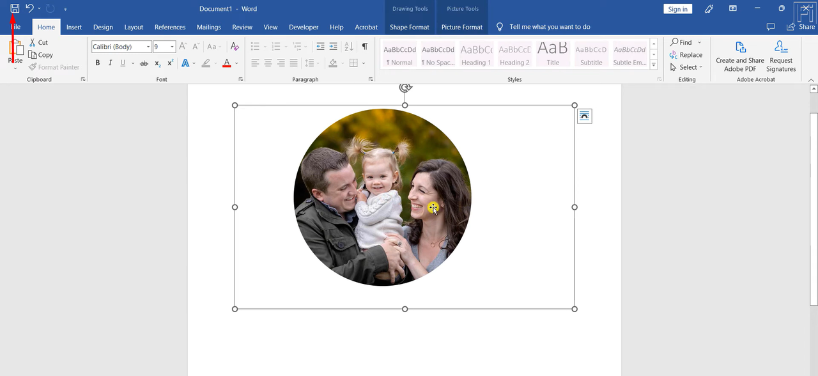Open the Replace dialog
Viewport: 818px width, 376px height.
pos(686,55)
